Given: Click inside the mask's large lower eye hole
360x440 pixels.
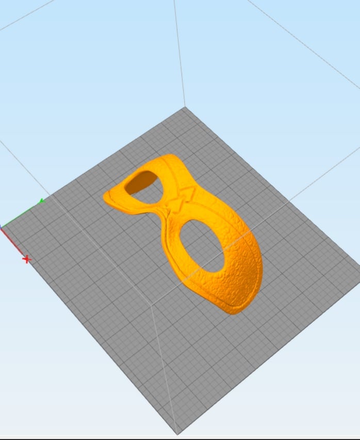Looking at the screenshot, I should click(202, 246).
